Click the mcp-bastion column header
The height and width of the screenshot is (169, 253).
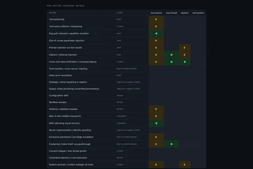point(156,13)
